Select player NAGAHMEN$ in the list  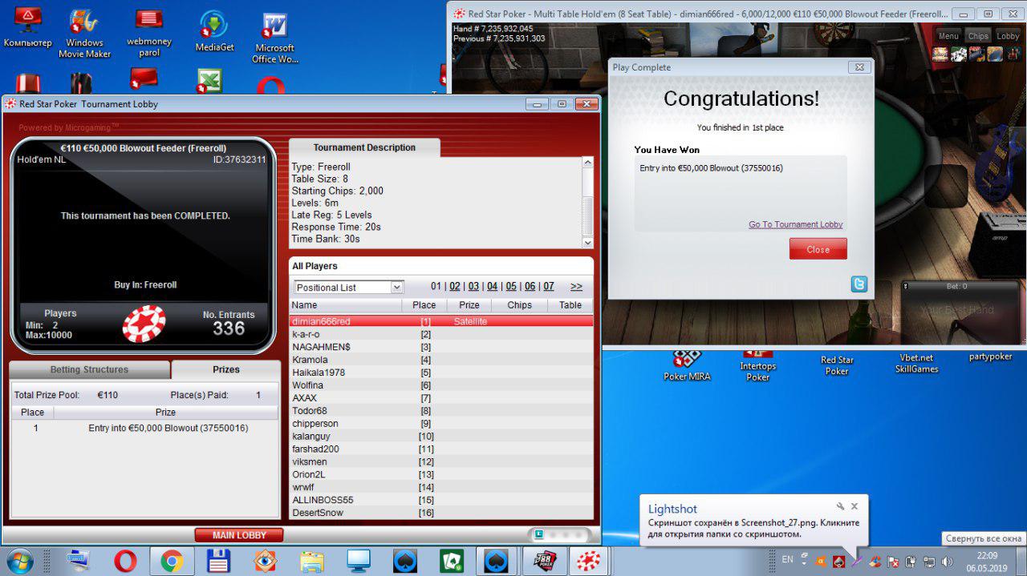(441, 347)
